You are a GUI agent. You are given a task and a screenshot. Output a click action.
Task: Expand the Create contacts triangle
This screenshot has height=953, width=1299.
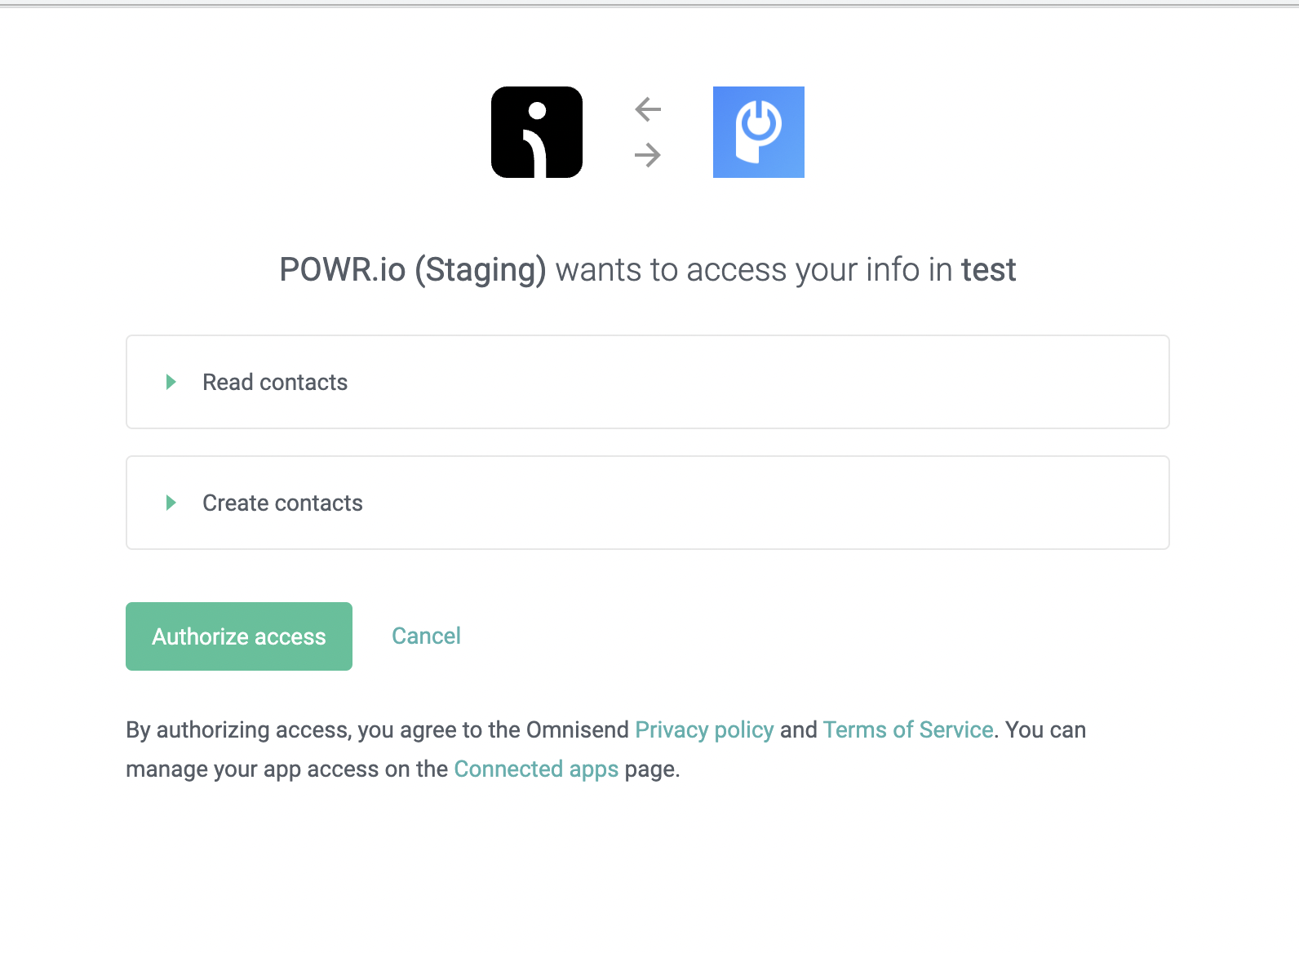coord(171,503)
